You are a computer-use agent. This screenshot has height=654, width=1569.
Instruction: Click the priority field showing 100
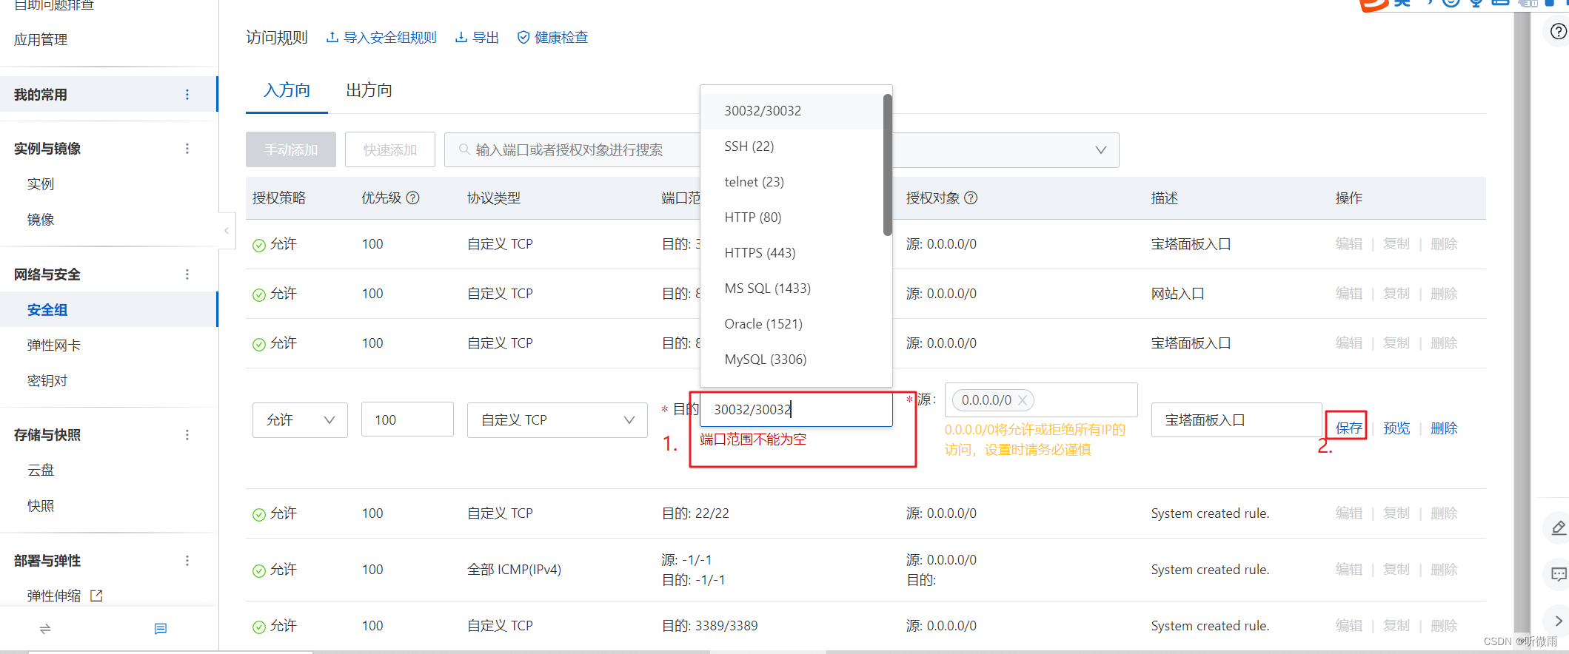pyautogui.click(x=407, y=419)
